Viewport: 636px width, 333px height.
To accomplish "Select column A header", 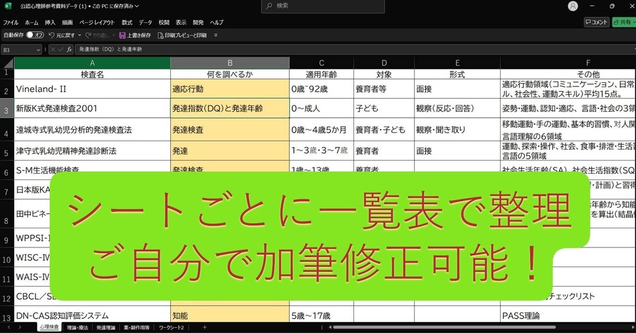I will 92,63.
